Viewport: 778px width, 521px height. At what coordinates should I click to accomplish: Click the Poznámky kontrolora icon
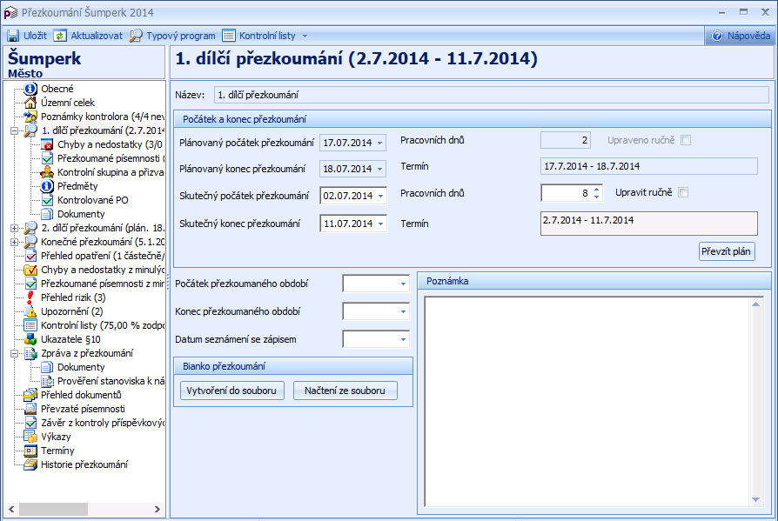coord(30,117)
